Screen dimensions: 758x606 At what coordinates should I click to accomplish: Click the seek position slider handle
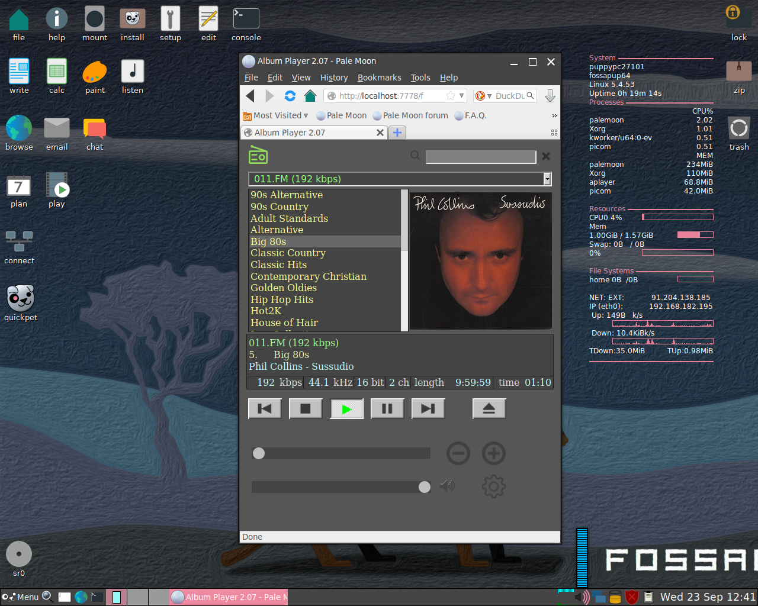click(259, 453)
